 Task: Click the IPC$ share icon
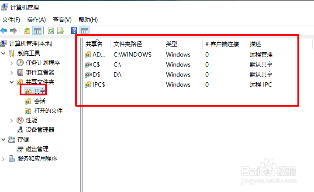(x=88, y=84)
